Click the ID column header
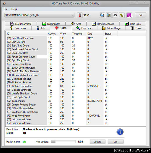Screen dimensions: 151x153 click(26, 34)
